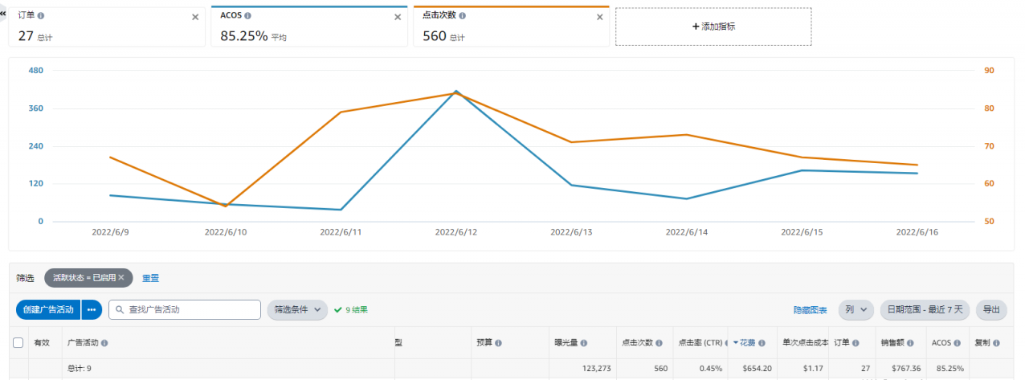
Task: Click info icon next to 预算 column
Action: tap(498, 343)
